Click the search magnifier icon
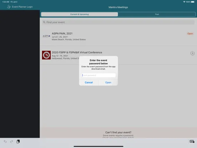Image resolution: width=197 pixels, height=148 pixels. click(x=44, y=22)
